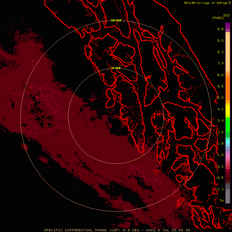Viewport: 232px width, 232px height.
Task: Click the 4.2 color scale value
Action: 220,109
